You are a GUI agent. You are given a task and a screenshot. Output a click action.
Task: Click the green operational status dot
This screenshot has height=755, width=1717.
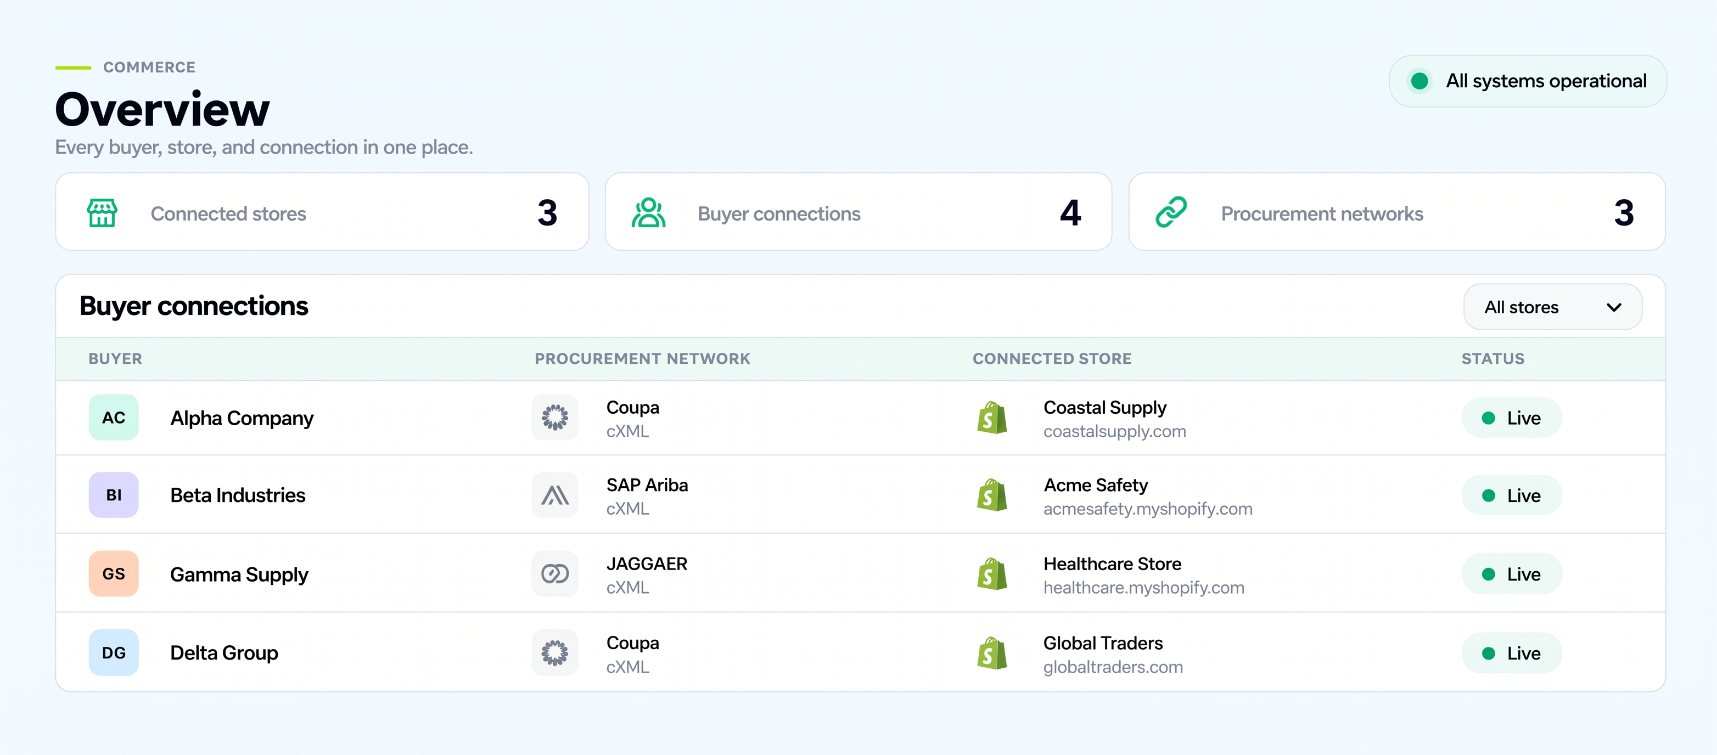1419,81
